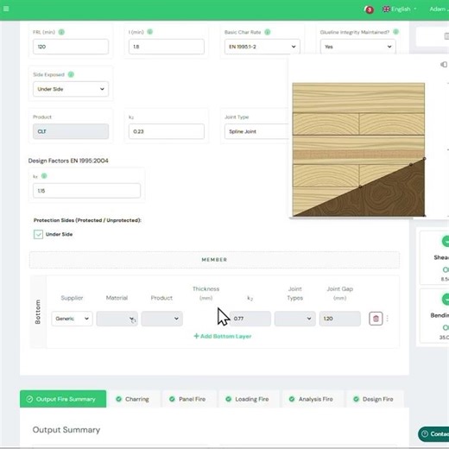Open the bottom layer's three-dot options
The image size is (449, 449).
click(388, 319)
